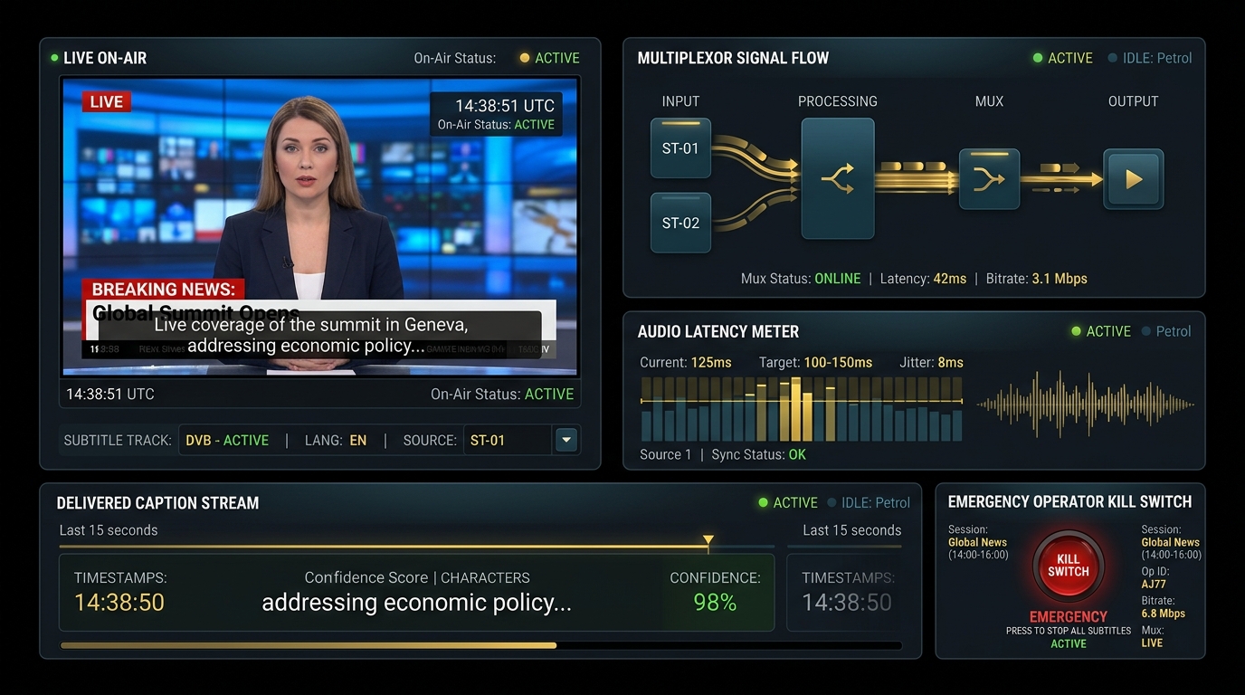
Task: Click ACTIVE indicator in Multiplexor Signal Flow header
Action: tap(1063, 58)
